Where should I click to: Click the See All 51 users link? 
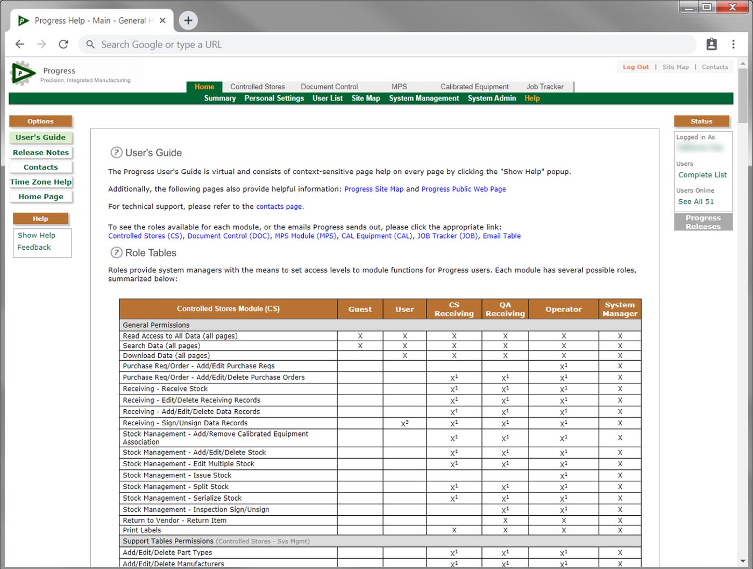696,201
